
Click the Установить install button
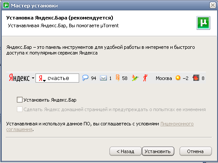(158, 151)
